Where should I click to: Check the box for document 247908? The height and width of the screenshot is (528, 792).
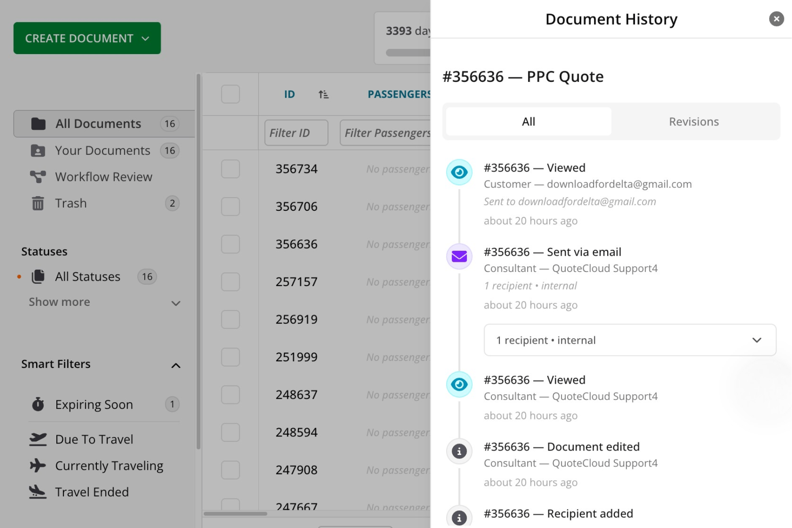(231, 470)
